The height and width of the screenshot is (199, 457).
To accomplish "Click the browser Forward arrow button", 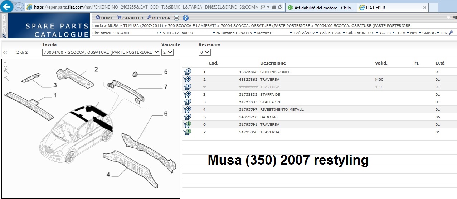I will click(19, 7).
